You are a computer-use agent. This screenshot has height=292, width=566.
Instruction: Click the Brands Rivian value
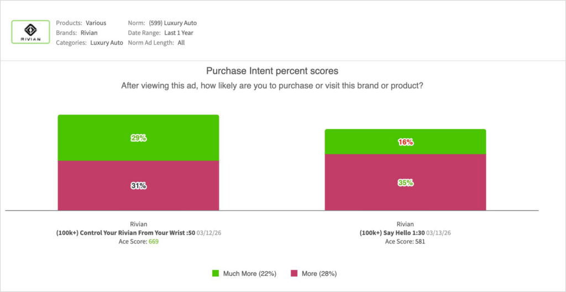click(x=88, y=33)
